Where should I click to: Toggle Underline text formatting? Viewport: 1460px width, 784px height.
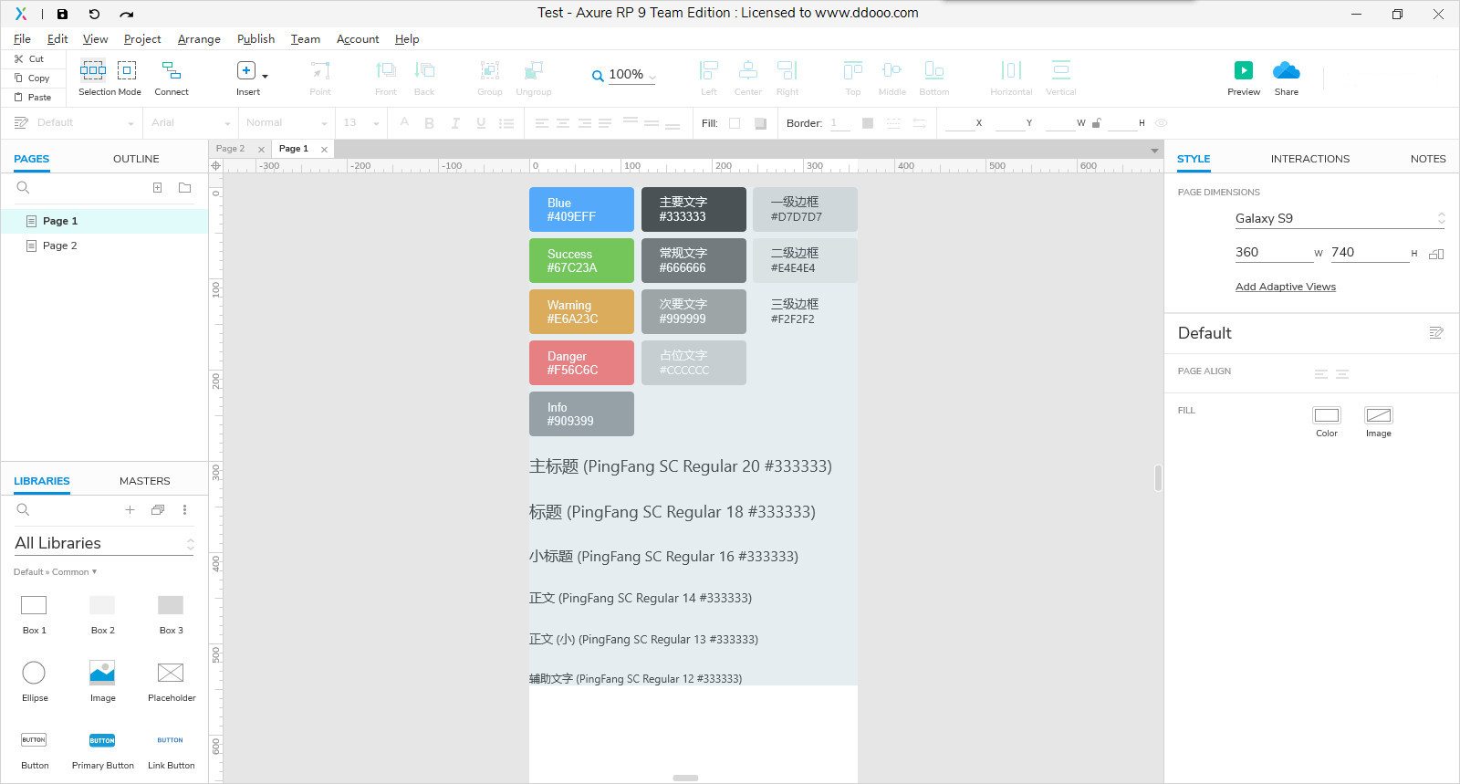(481, 123)
